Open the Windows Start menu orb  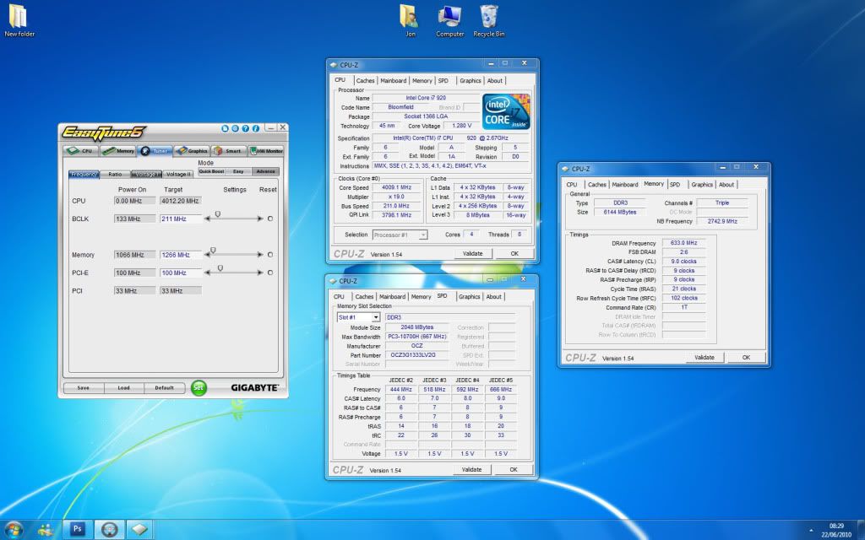pyautogui.click(x=14, y=530)
